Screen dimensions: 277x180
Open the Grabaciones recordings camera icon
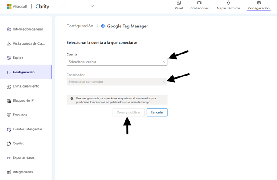200,3
